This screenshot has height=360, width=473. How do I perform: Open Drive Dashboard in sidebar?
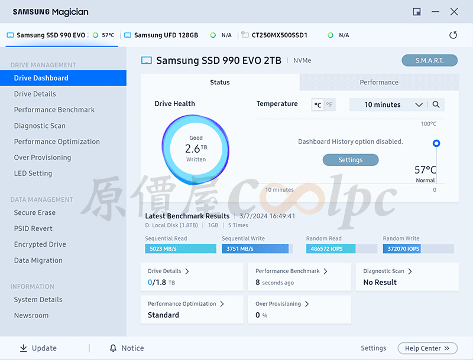[63, 78]
